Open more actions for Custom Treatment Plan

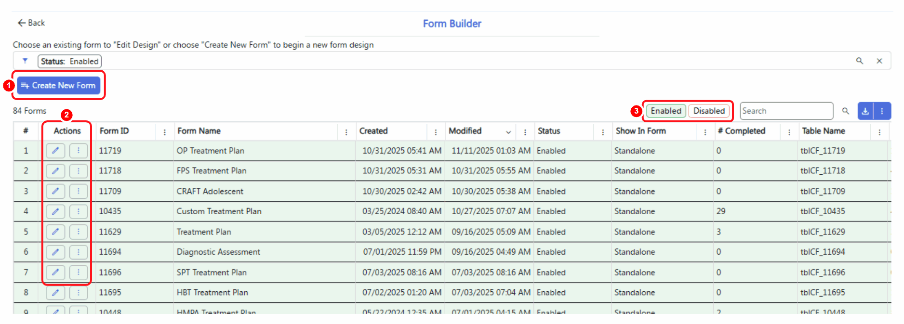(79, 211)
